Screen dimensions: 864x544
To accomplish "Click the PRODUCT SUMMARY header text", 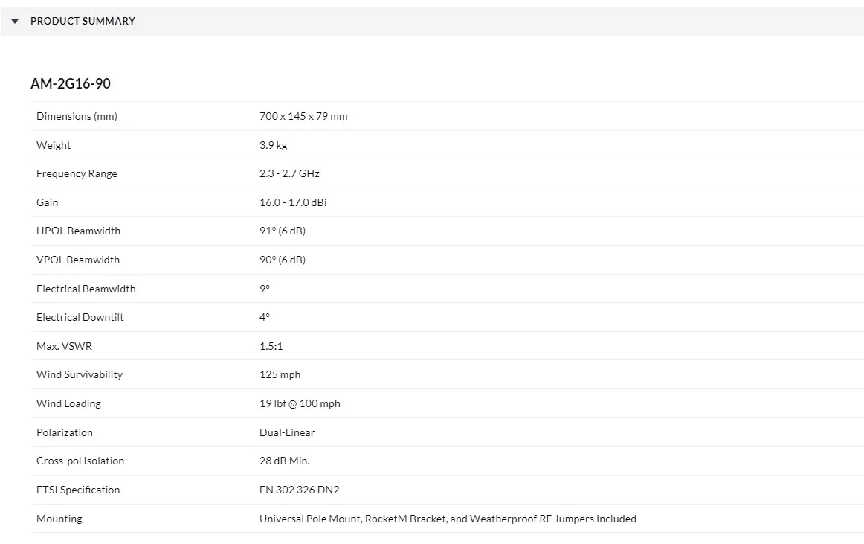I will click(83, 21).
